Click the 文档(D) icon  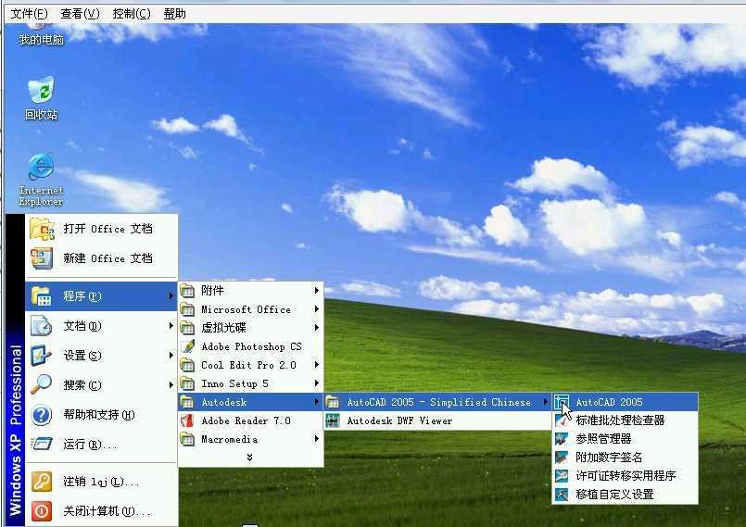point(42,326)
